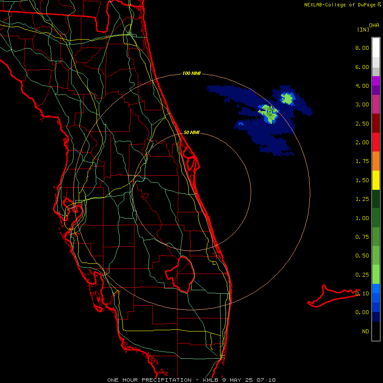Pick the black ND swatch in legend
This screenshot has height=383, width=383.
pyautogui.click(x=376, y=331)
